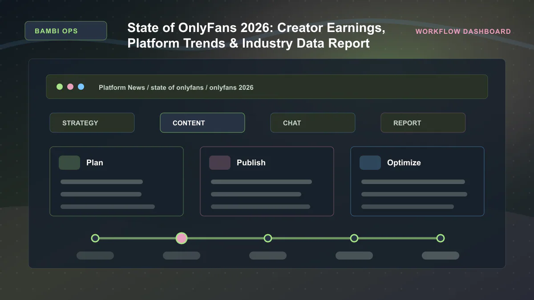Open the STRATEGY tab
The image size is (534, 300).
tap(92, 123)
